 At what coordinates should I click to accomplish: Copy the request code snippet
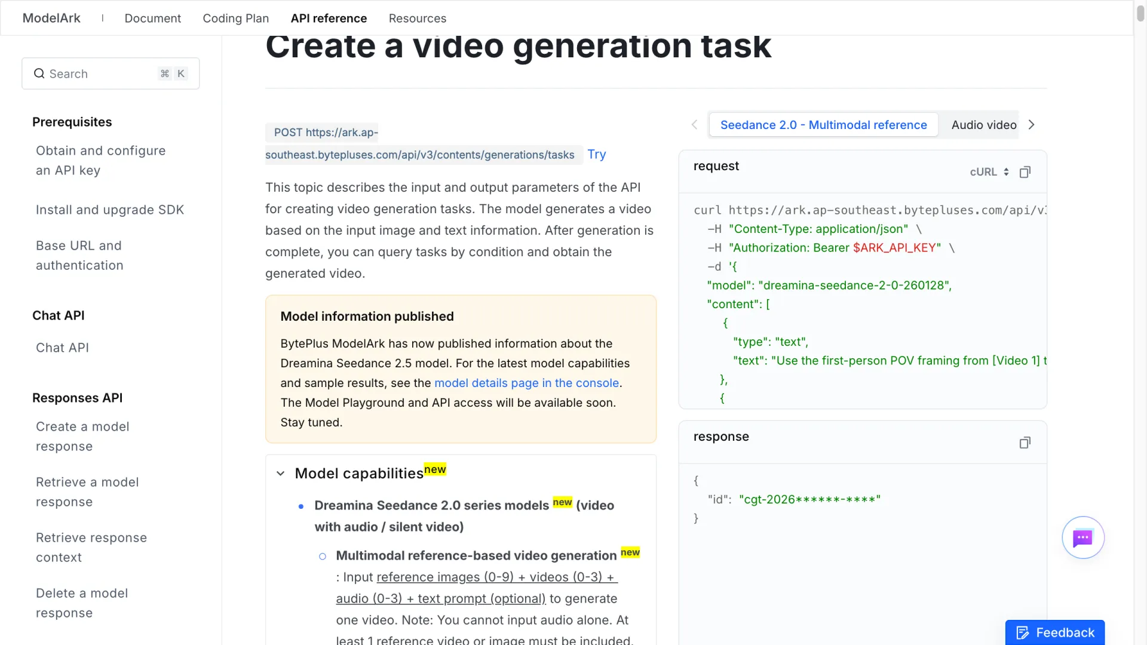coord(1025,172)
